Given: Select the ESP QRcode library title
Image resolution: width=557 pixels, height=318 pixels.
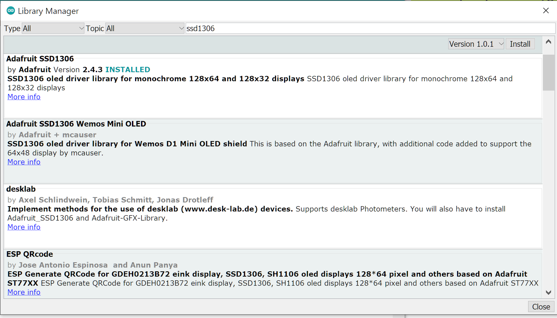Looking at the screenshot, I should point(30,254).
